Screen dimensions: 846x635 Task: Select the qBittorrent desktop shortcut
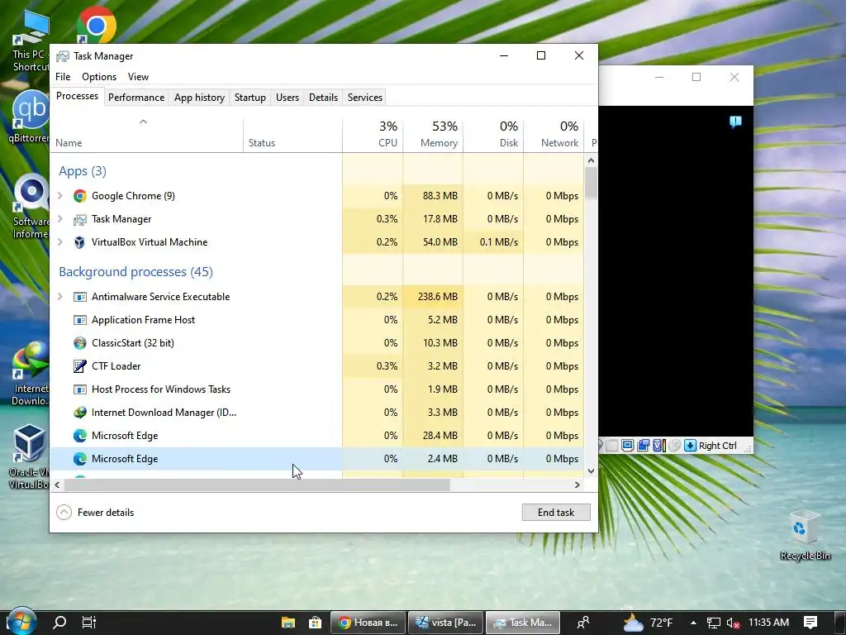click(x=30, y=117)
